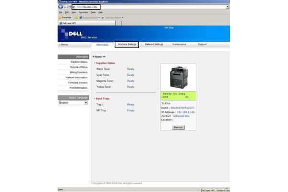The image size is (288, 192).
Task: Click the Ready to Copy display panel
Action: click(x=178, y=96)
